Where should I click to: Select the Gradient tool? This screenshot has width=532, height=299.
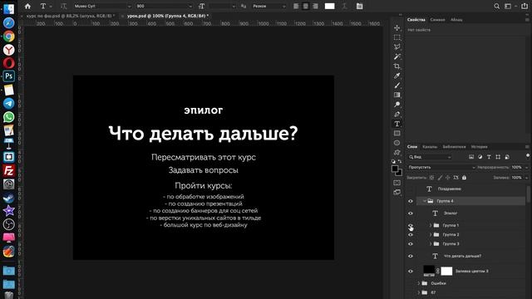[397, 95]
